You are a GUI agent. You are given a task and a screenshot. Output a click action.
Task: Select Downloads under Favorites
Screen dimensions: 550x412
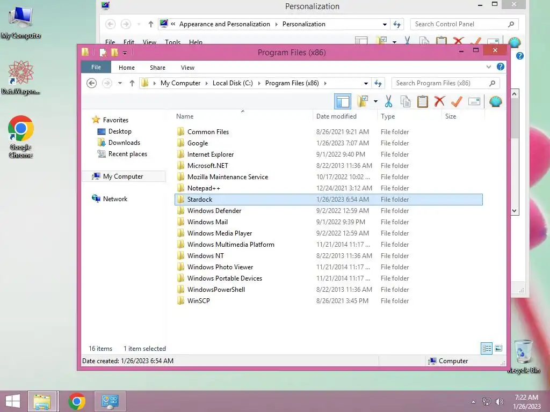pos(124,143)
